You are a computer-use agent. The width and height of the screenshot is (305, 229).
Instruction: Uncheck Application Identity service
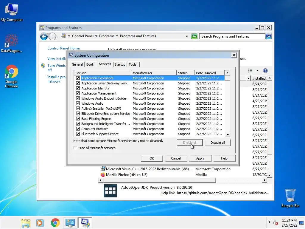(78, 88)
